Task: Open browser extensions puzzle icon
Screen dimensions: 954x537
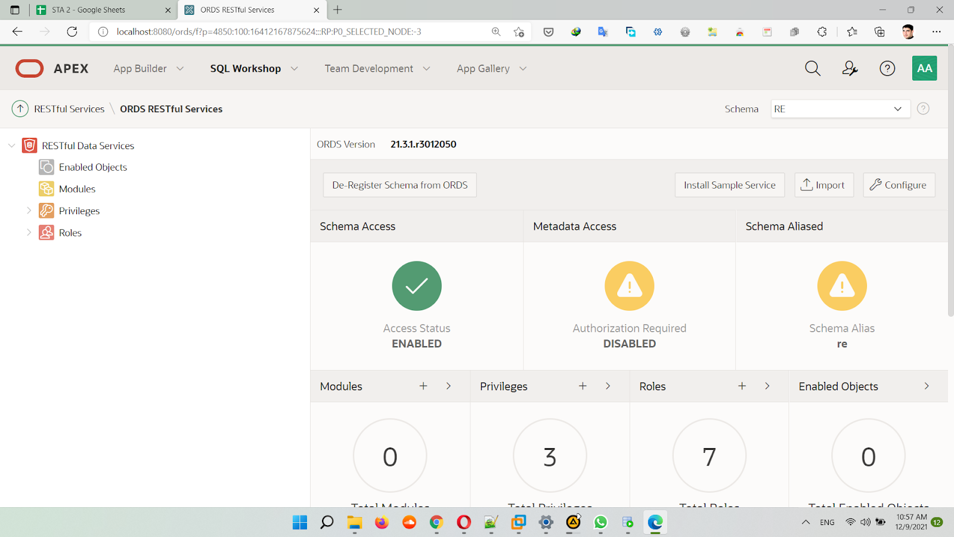Action: (822, 32)
